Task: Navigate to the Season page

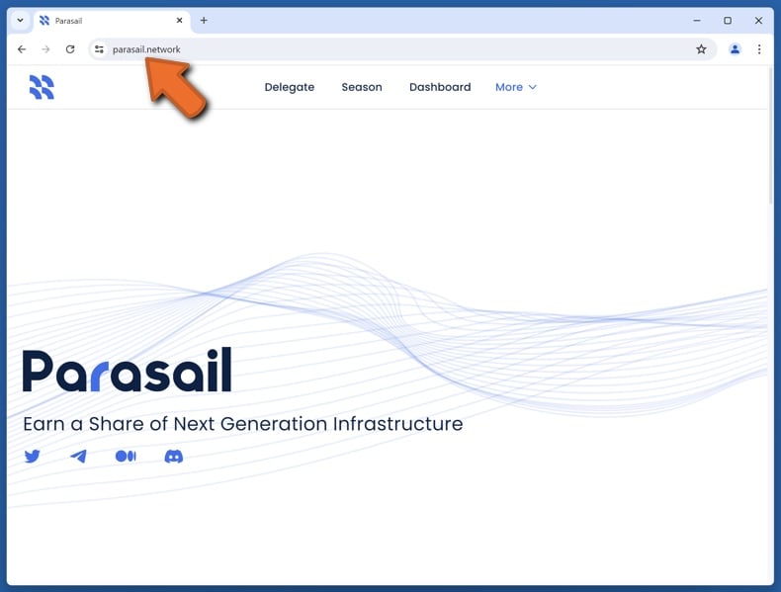Action: pos(362,87)
